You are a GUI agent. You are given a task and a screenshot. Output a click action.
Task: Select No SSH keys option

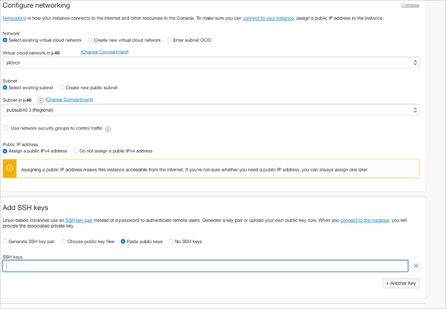[172, 242]
